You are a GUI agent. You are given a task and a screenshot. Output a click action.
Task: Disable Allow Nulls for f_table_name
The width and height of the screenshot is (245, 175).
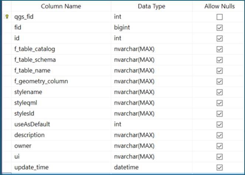[x=220, y=71]
